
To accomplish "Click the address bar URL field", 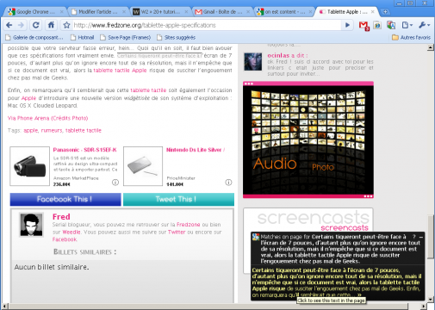I will pyautogui.click(x=207, y=25).
